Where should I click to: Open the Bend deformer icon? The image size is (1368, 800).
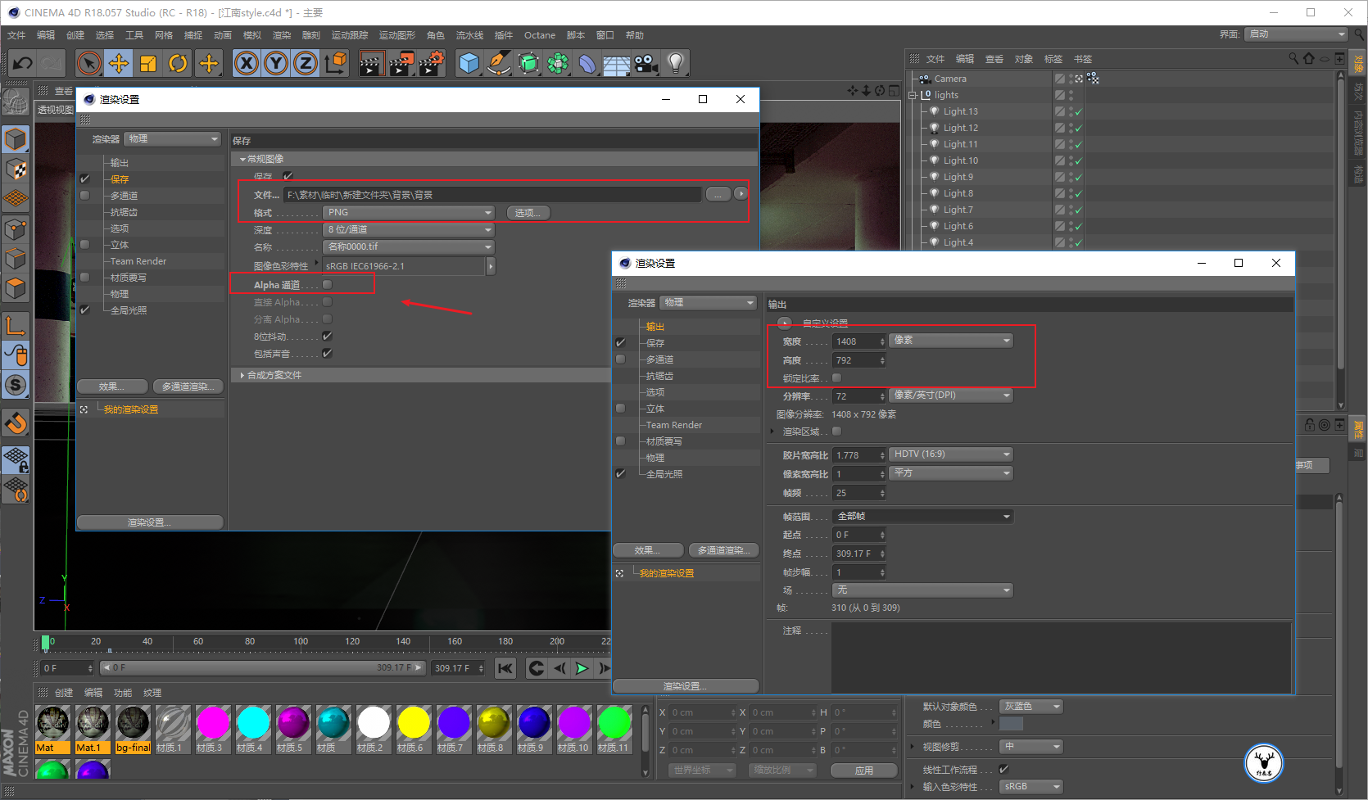tap(587, 63)
